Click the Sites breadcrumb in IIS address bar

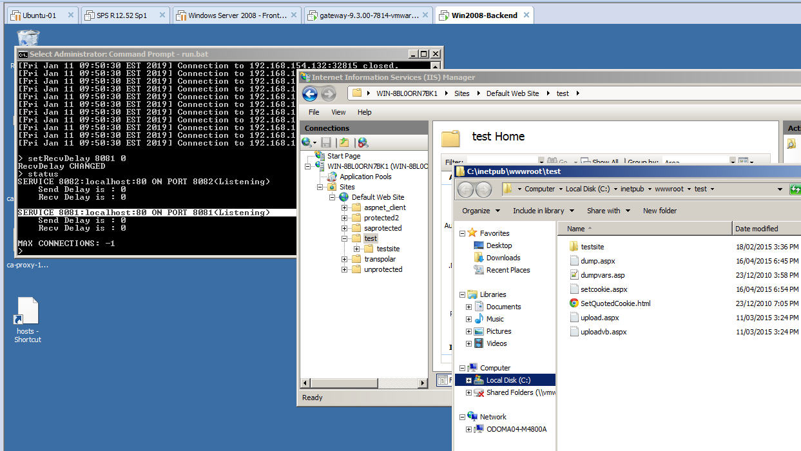[462, 93]
